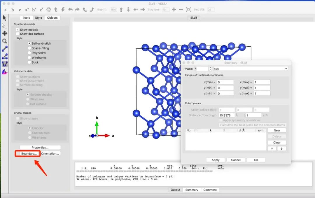Switch to the Tools tab

pyautogui.click(x=26, y=18)
